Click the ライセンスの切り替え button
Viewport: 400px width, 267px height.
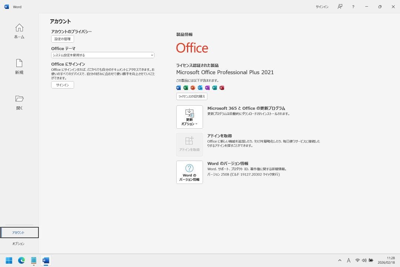coord(191,96)
